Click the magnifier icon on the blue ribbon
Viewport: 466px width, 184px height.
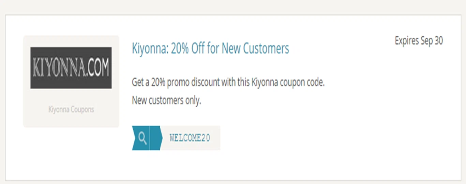coord(142,138)
